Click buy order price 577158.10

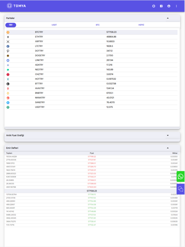point(92,195)
